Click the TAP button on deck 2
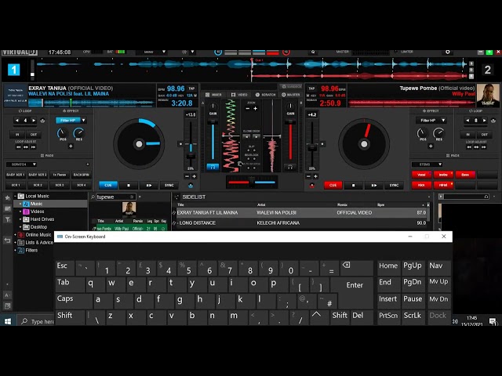Screen dimensions: 502x376 [x=311, y=89]
